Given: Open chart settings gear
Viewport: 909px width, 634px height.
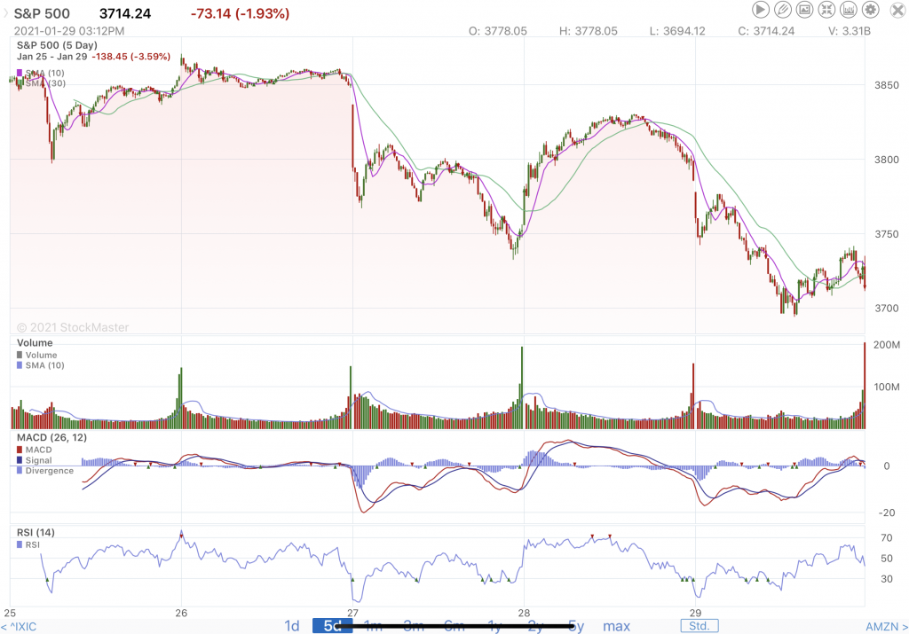Looking at the screenshot, I should coord(871,10).
